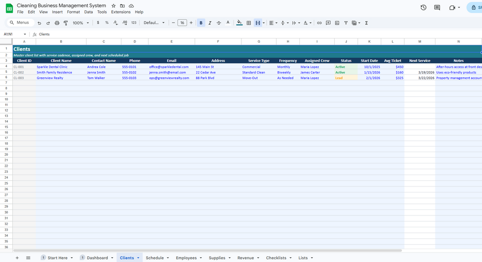Open the text rotation dropdown
Image resolution: width=482 pixels, height=262 pixels.
307,23
